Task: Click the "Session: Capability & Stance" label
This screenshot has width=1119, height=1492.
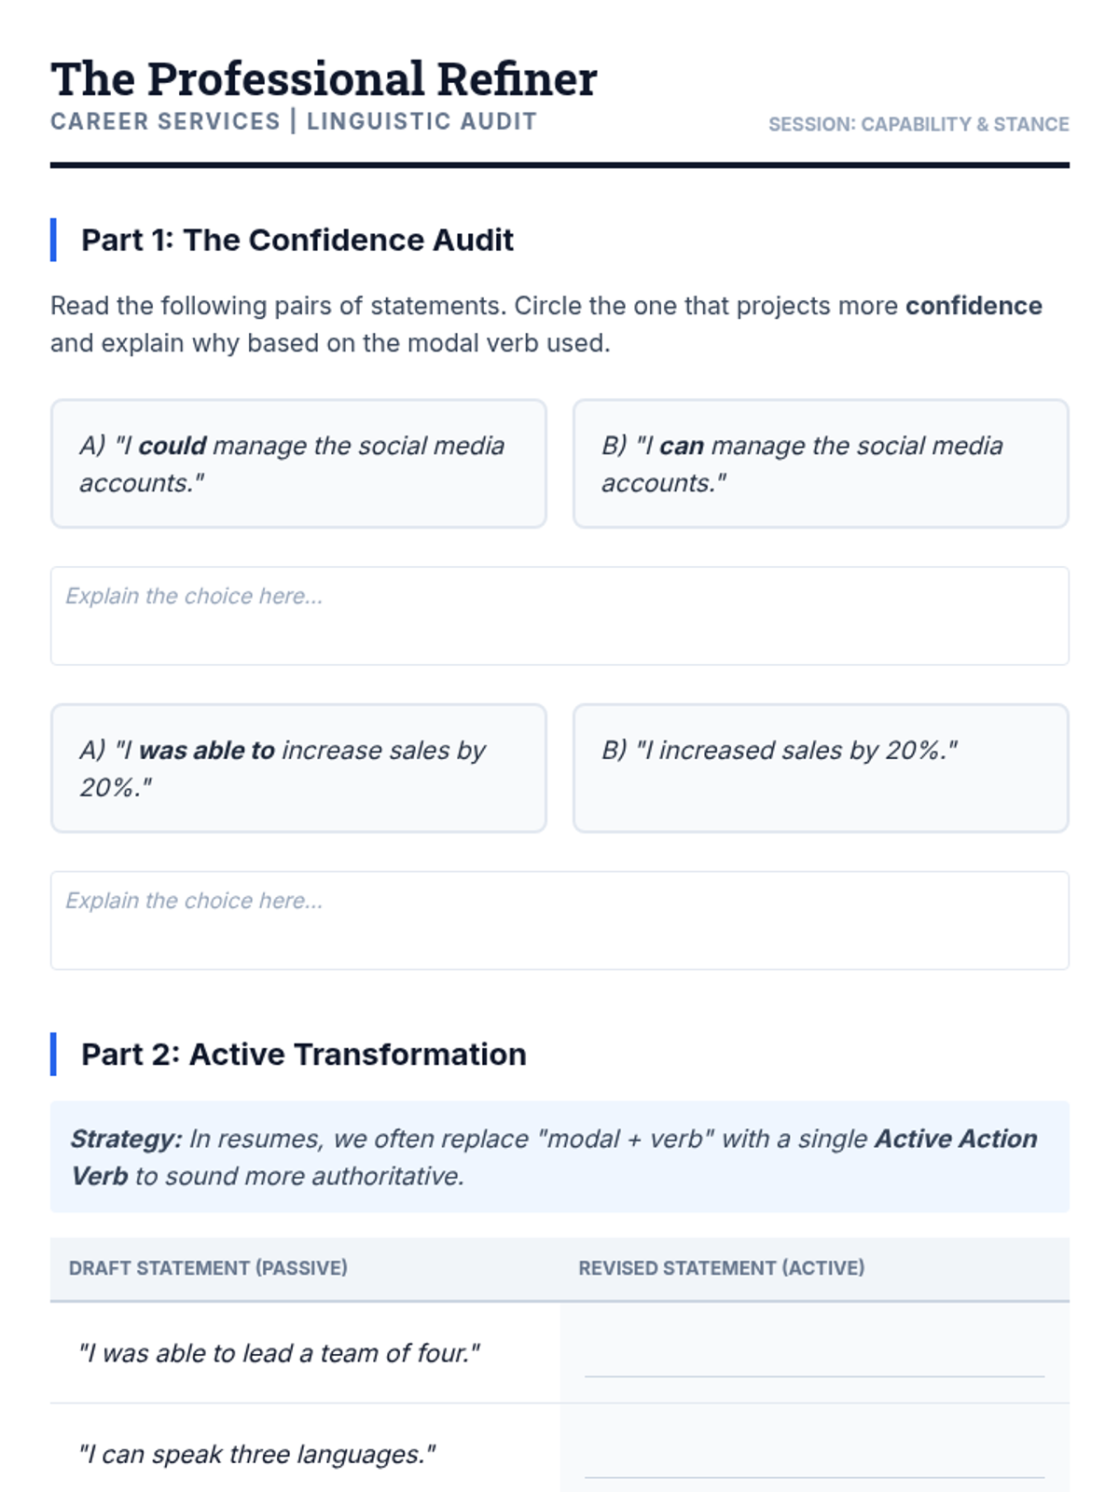Action: 919,124
